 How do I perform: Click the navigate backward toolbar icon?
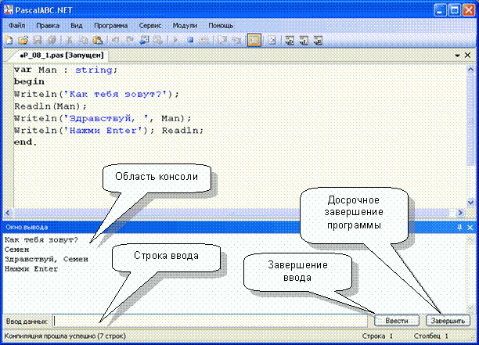[x=144, y=40]
